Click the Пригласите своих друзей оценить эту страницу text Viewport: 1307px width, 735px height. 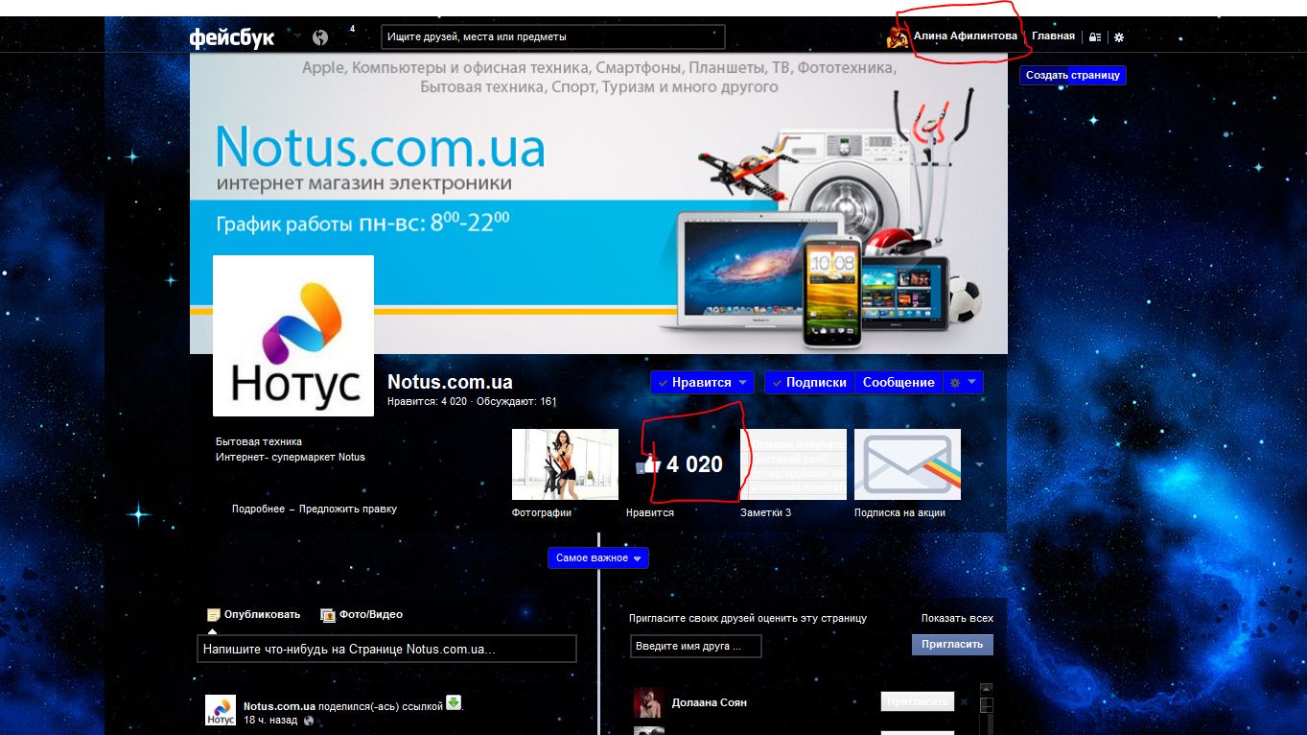[x=748, y=619]
